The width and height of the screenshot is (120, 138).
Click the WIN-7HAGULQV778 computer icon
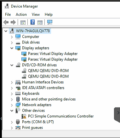point(12,31)
